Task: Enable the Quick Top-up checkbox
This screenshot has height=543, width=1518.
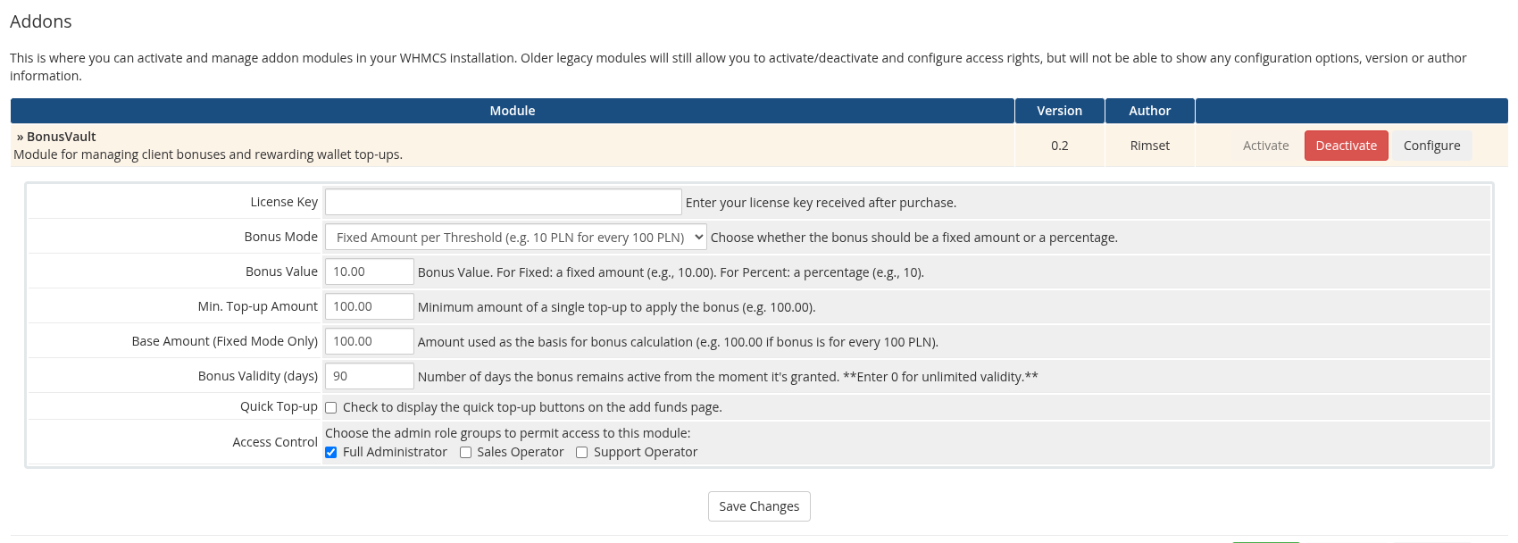Action: coord(331,408)
